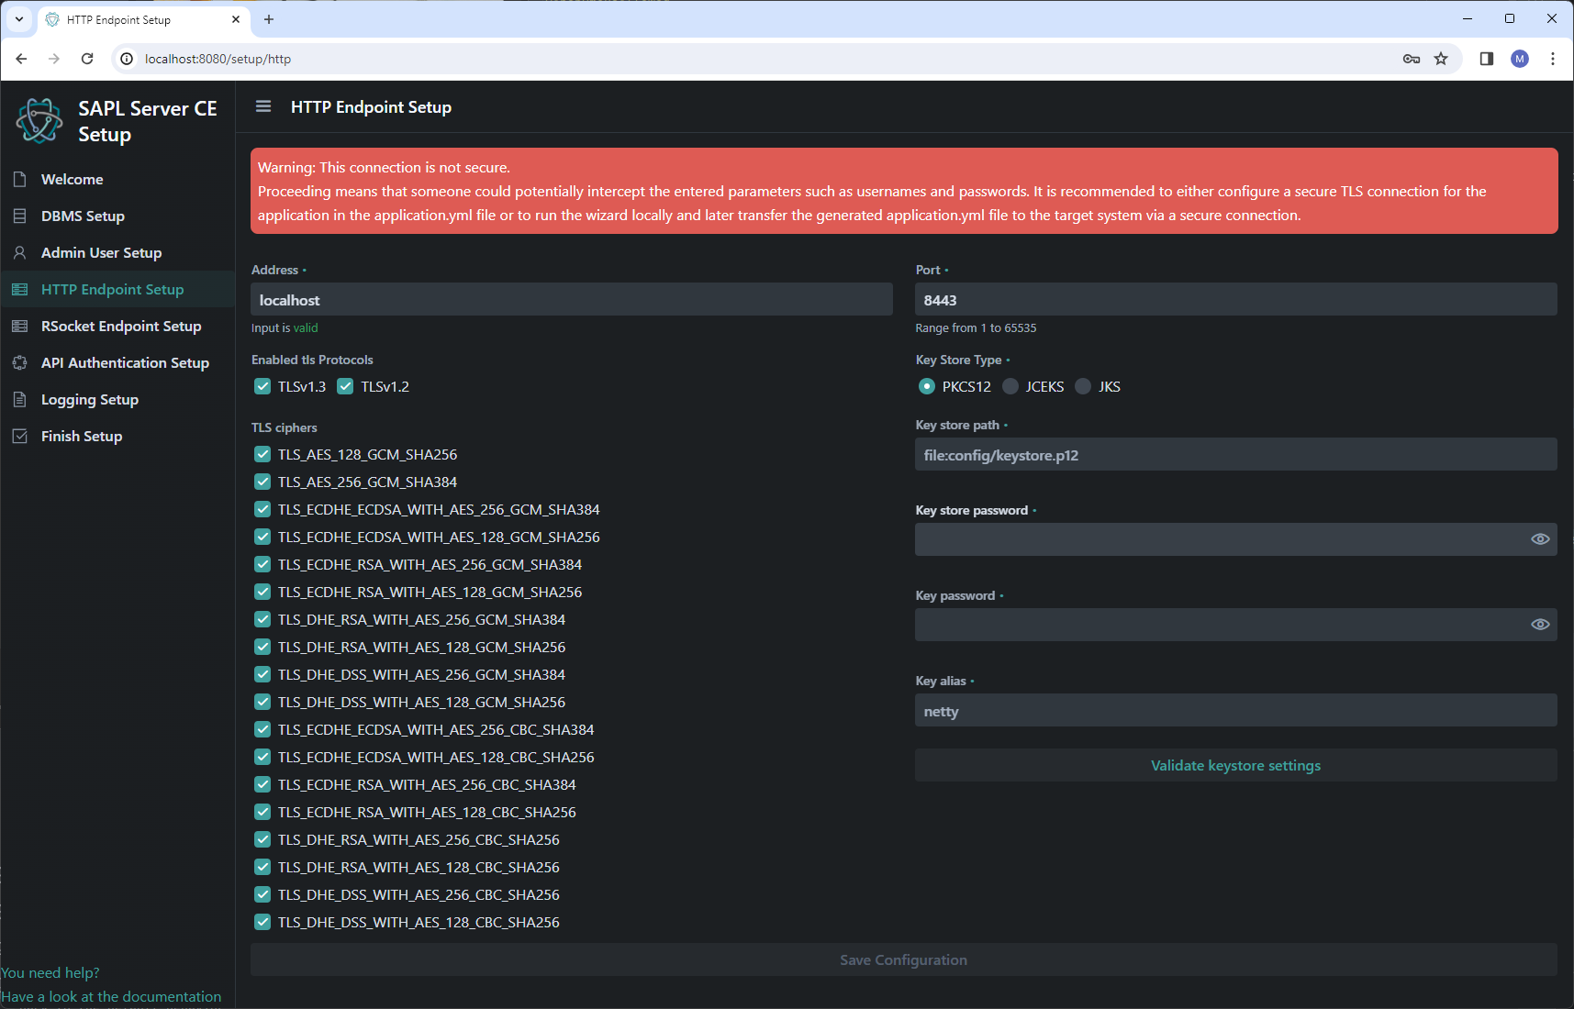Click the DBMS Setup icon in sidebar
This screenshot has width=1574, height=1009.
(20, 216)
